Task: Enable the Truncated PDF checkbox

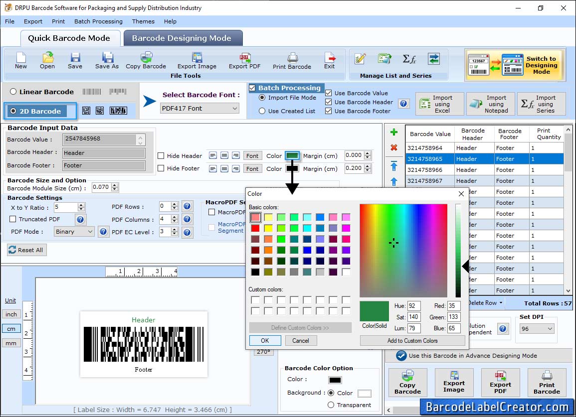Action: [13, 219]
